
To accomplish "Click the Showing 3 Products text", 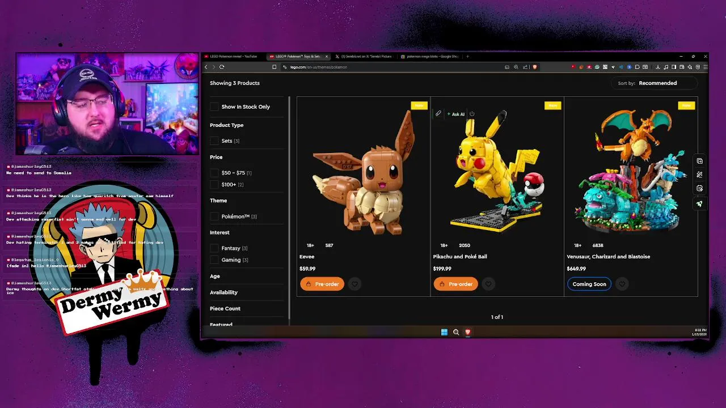I will pyautogui.click(x=235, y=83).
